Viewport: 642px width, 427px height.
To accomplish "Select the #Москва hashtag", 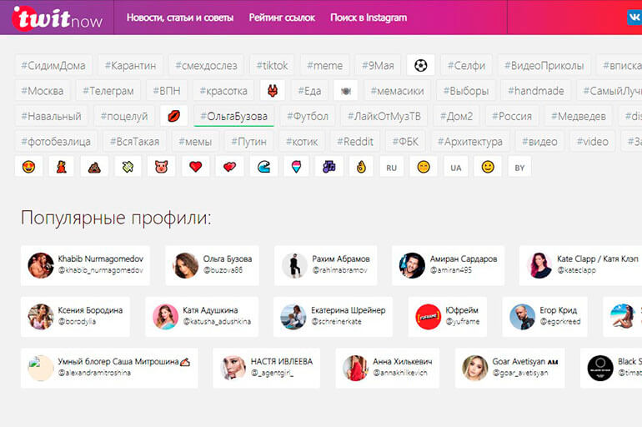I will 43,91.
